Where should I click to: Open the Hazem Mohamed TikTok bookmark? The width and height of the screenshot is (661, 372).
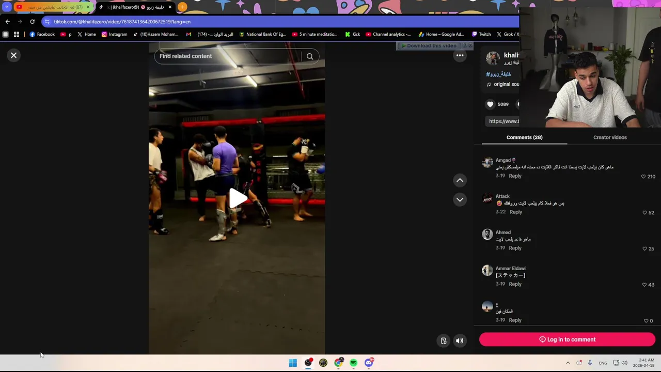(x=155, y=35)
